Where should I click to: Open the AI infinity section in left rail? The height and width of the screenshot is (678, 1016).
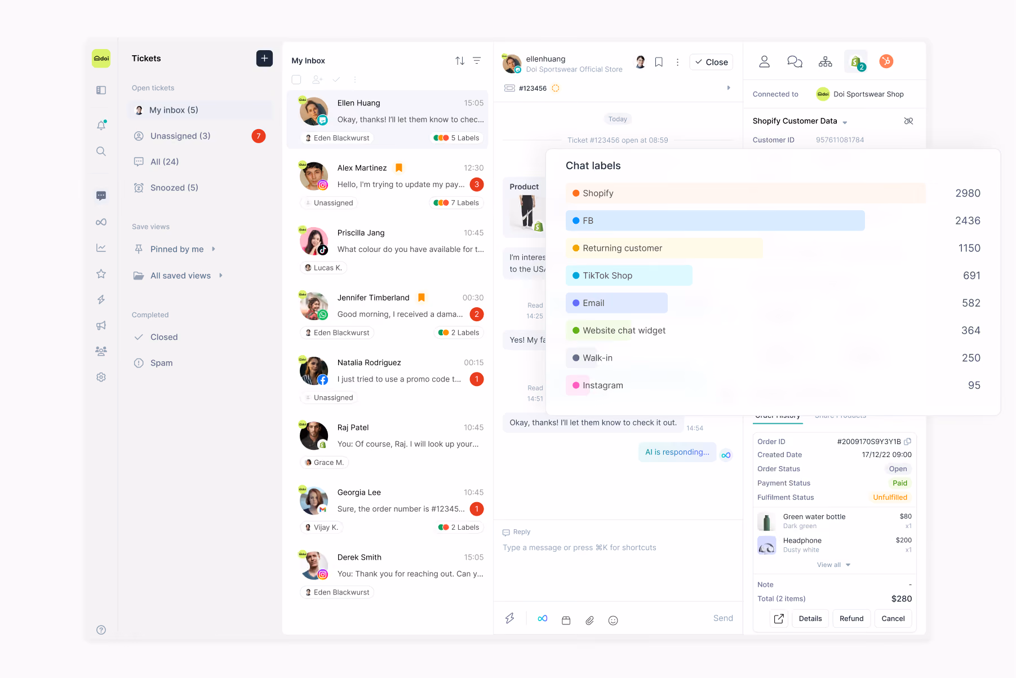point(101,222)
